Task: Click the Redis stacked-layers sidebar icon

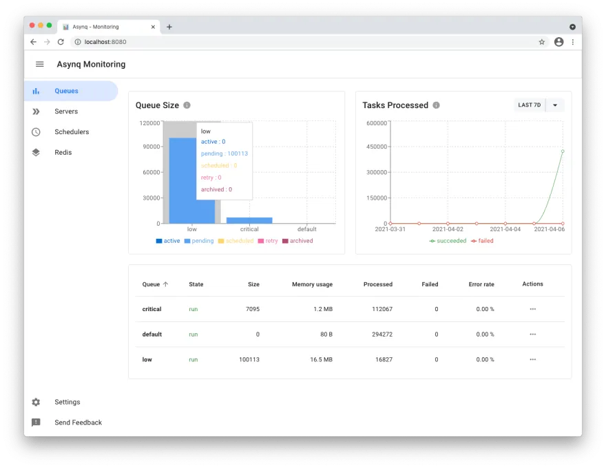Action: point(36,152)
